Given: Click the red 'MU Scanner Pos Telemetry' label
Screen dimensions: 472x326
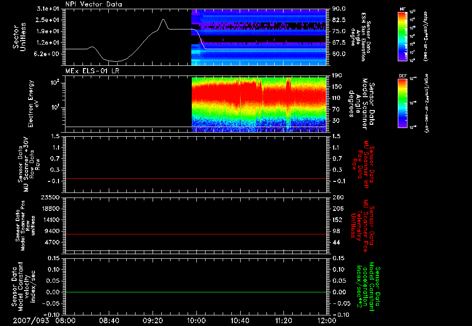Looking at the screenshot, I should click(x=362, y=226).
